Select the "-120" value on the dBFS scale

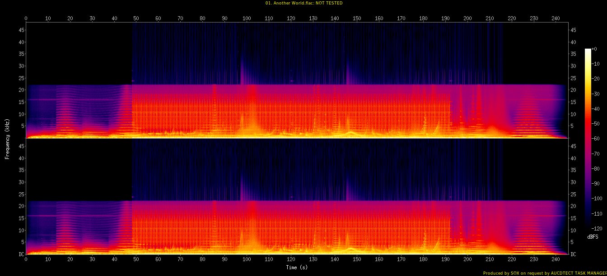597,228
